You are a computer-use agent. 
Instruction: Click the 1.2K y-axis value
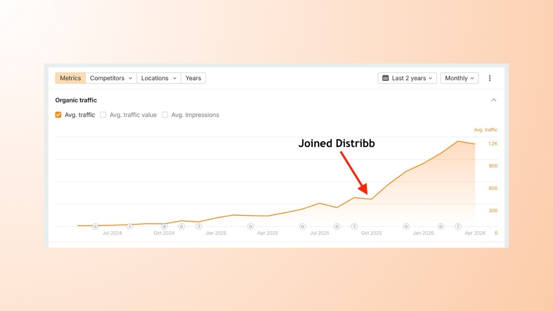pyautogui.click(x=493, y=143)
